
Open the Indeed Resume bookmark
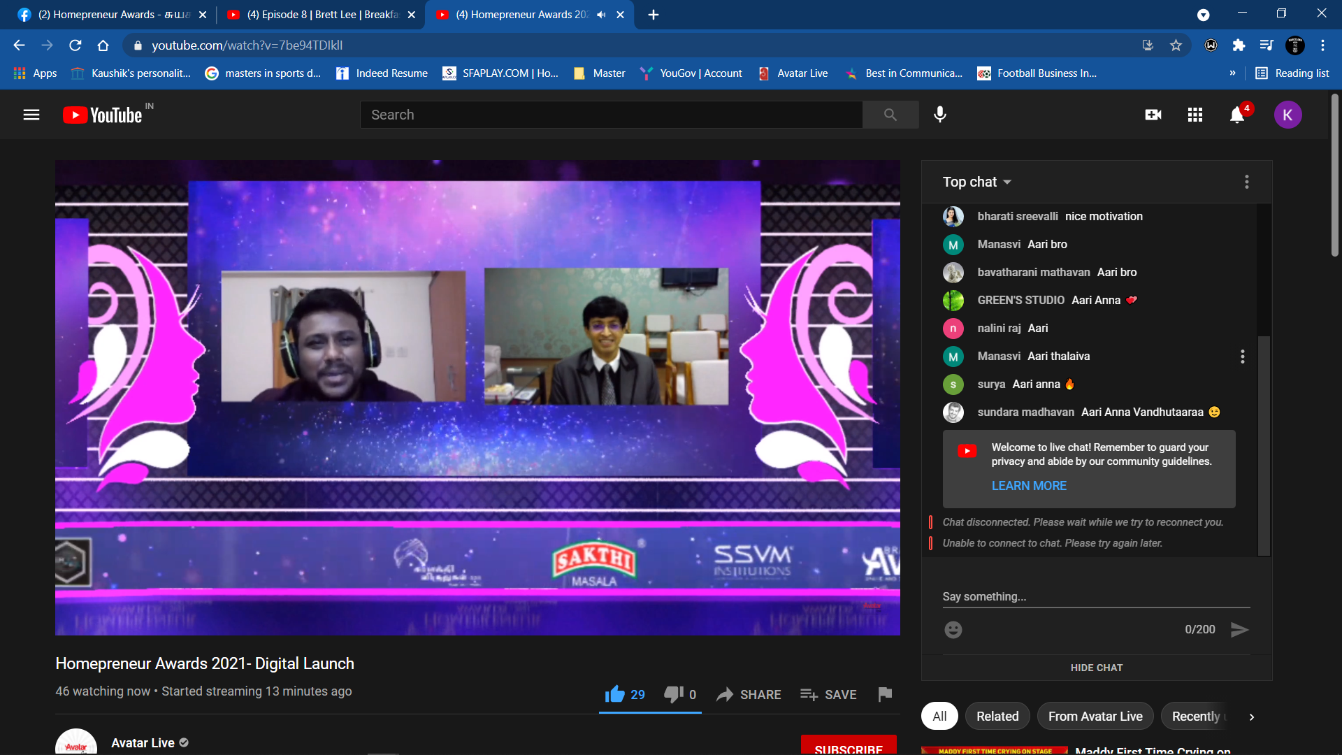[382, 73]
